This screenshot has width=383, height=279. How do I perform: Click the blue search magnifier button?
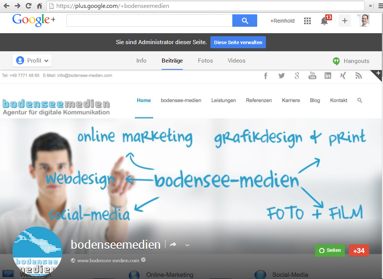[x=245, y=20]
